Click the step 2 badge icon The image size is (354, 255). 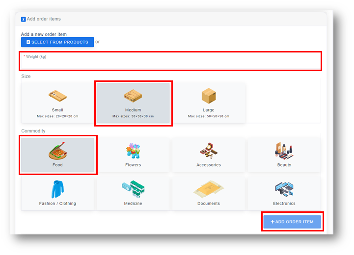(x=23, y=19)
